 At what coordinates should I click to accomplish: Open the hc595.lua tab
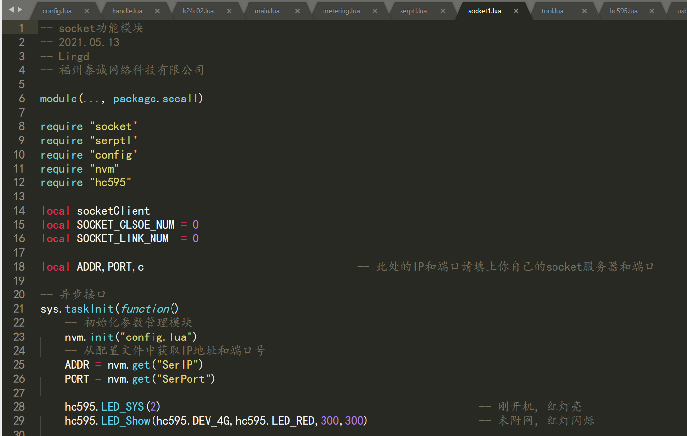coord(623,11)
